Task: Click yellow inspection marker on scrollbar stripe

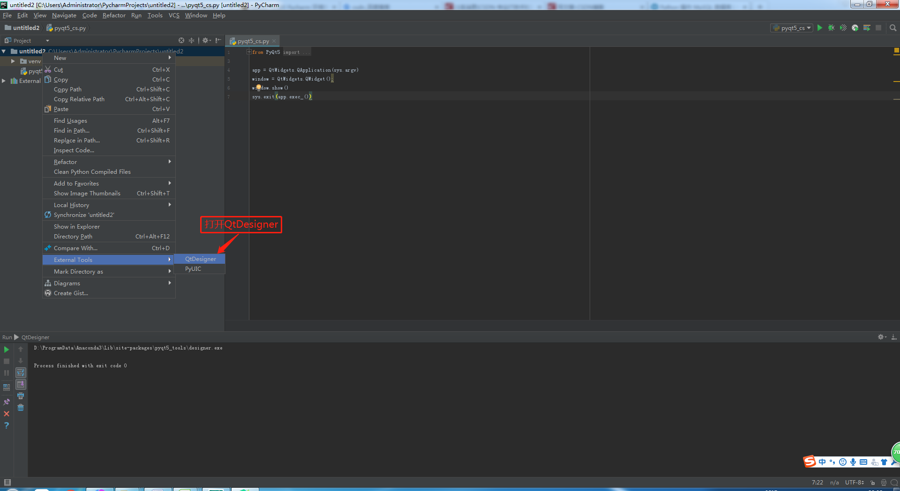Action: tap(896, 50)
